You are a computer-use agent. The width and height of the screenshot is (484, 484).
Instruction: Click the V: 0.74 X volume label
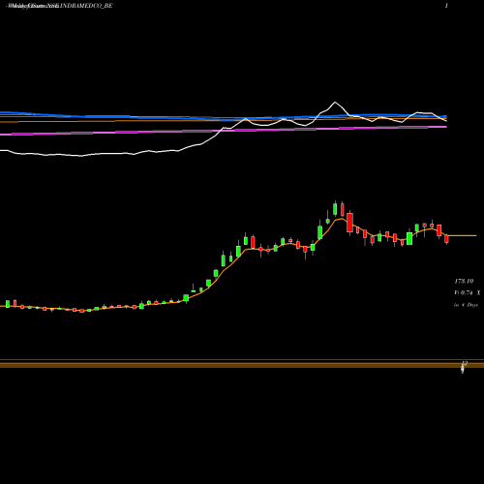click(467, 293)
